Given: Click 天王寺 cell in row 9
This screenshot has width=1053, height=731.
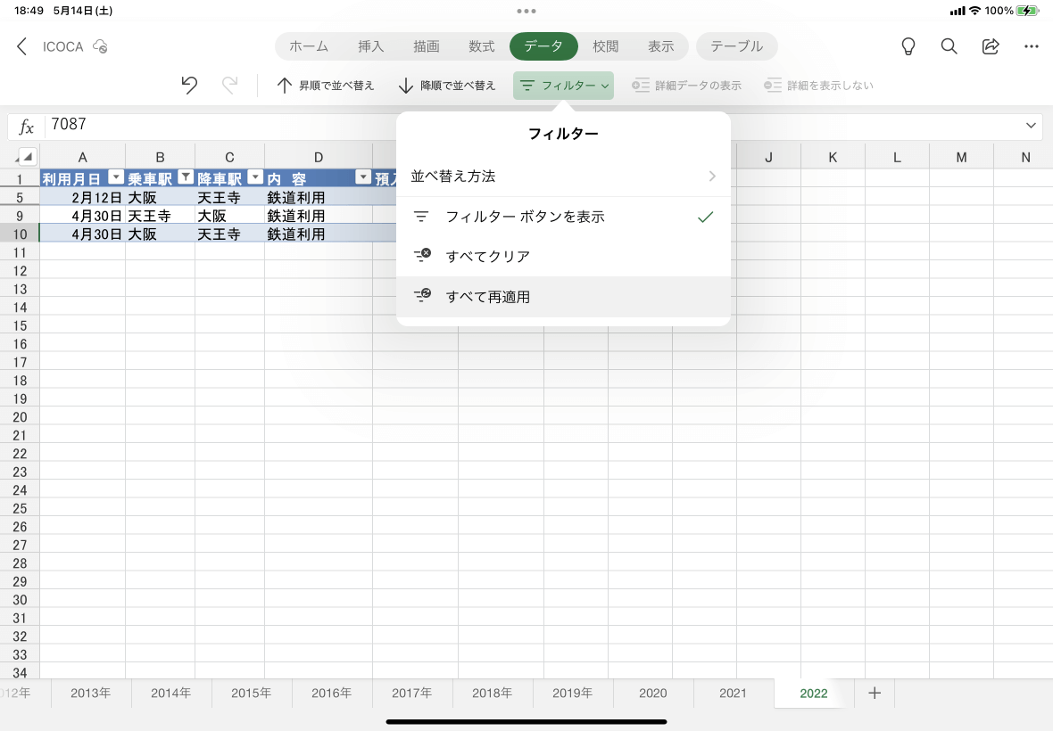Looking at the screenshot, I should pyautogui.click(x=160, y=216).
